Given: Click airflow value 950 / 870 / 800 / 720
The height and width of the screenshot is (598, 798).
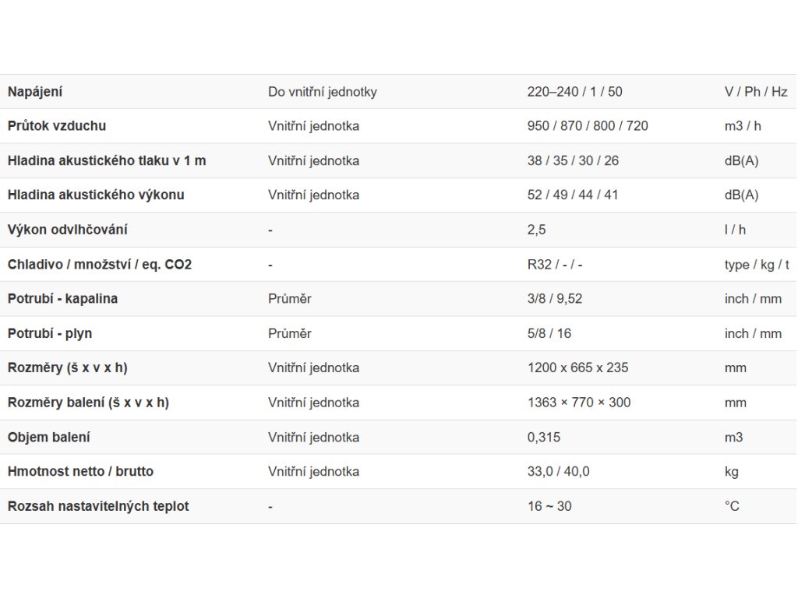Looking at the screenshot, I should (588, 126).
